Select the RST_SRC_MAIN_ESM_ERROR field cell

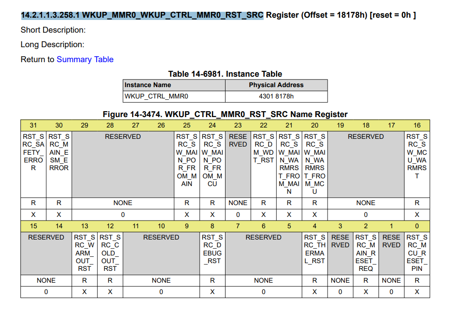59,164
